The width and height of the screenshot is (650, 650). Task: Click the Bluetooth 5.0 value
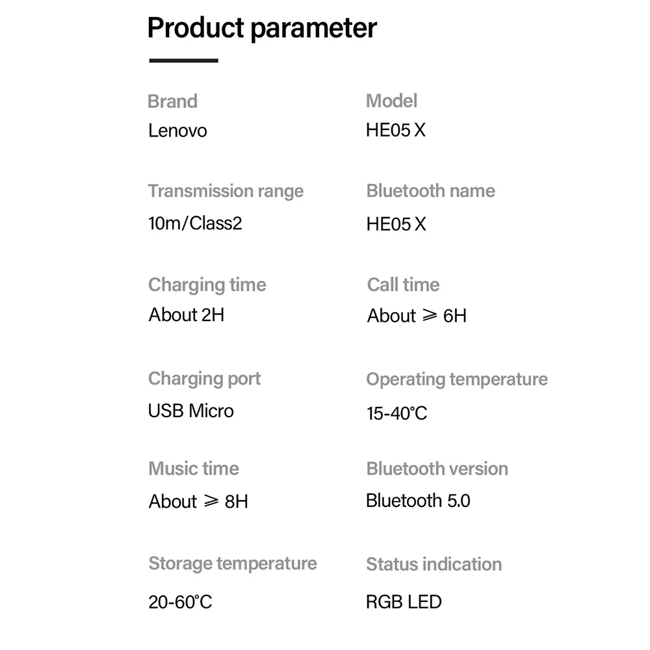point(418,500)
